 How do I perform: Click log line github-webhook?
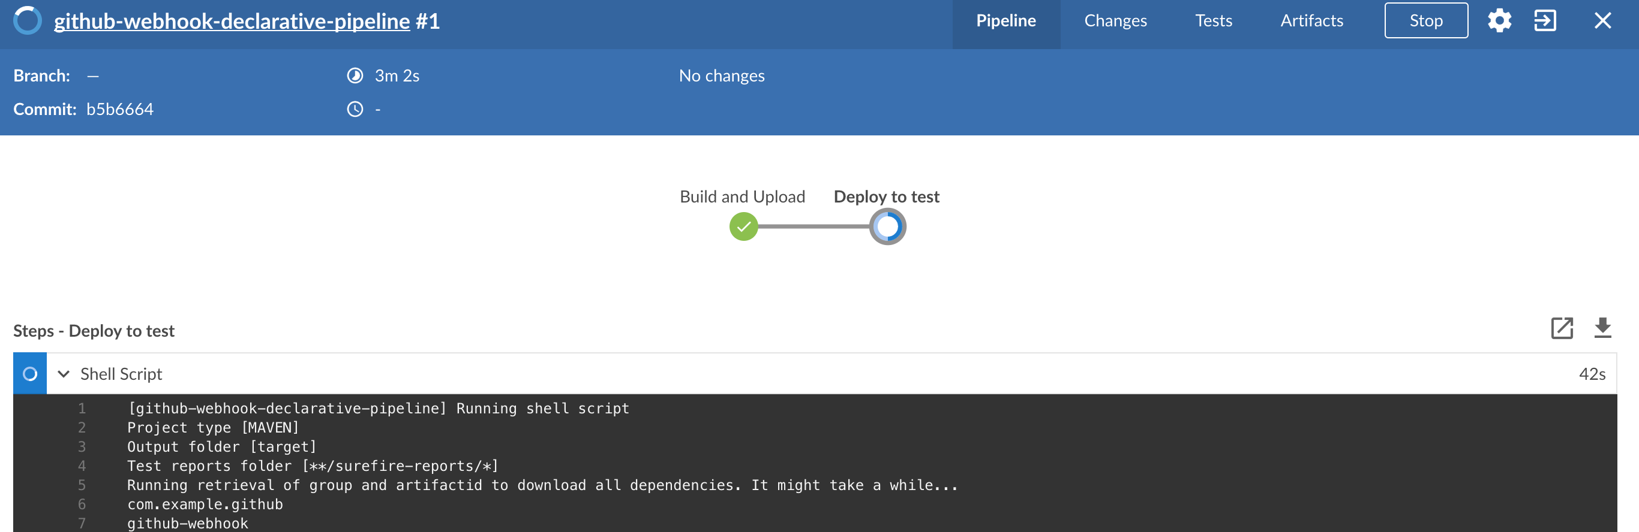188,523
